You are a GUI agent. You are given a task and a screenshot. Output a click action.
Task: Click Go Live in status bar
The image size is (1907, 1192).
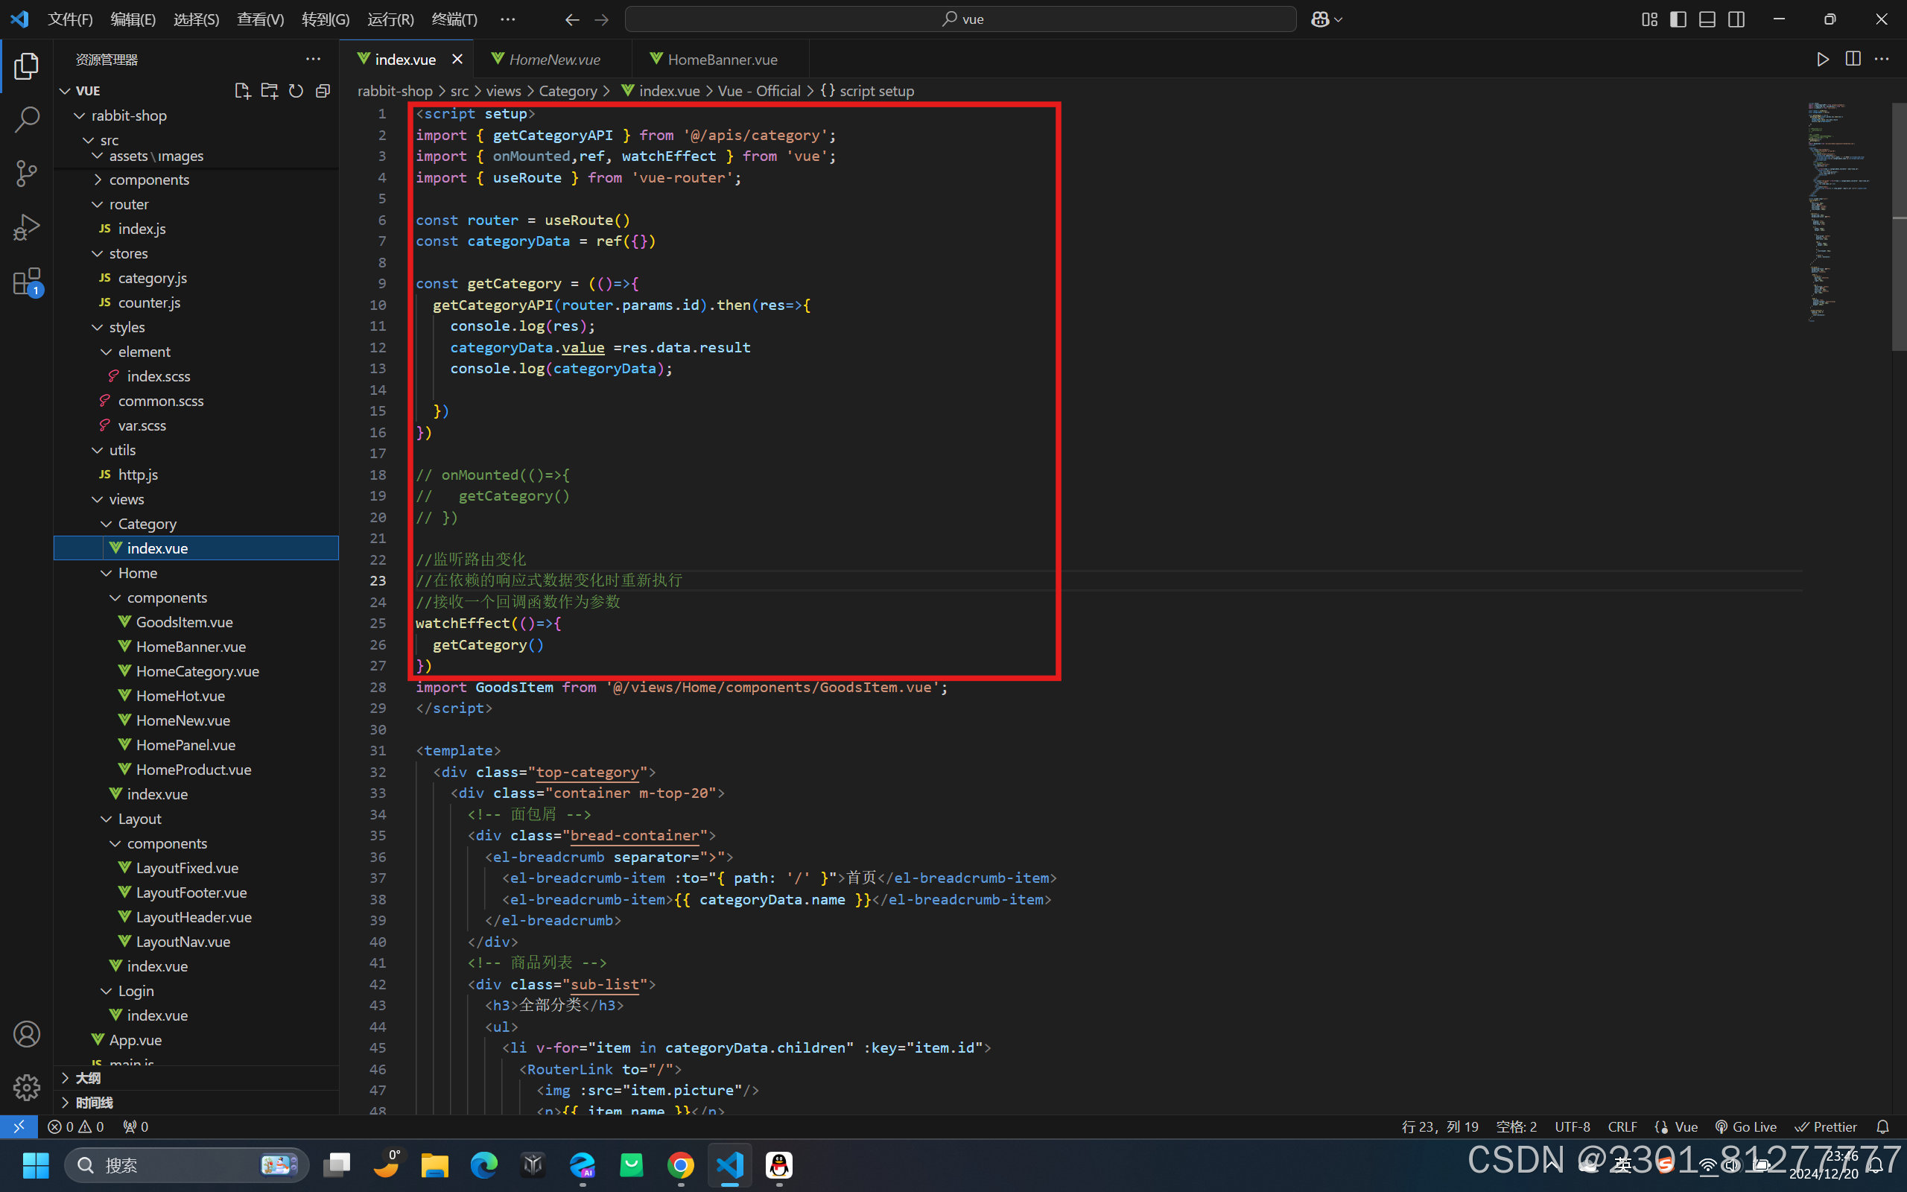click(x=1745, y=1126)
